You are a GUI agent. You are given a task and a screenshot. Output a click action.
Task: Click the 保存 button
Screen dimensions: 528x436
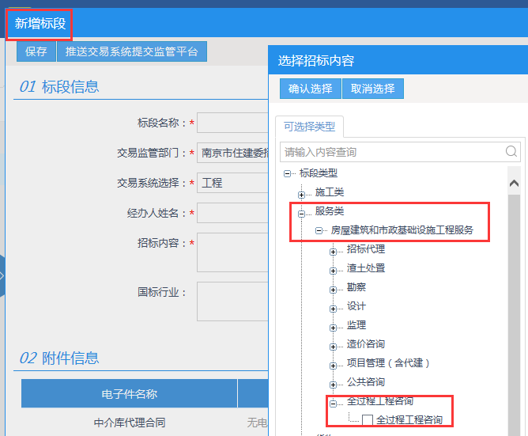pyautogui.click(x=36, y=51)
